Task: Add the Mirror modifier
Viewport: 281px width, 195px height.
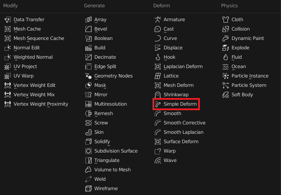Action: (101, 95)
